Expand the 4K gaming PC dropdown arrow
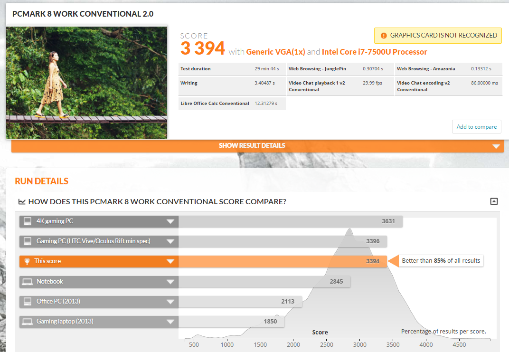This screenshot has width=509, height=352. pyautogui.click(x=170, y=221)
